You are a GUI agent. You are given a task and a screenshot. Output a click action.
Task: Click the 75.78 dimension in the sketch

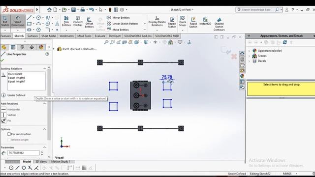pyautogui.click(x=167, y=77)
